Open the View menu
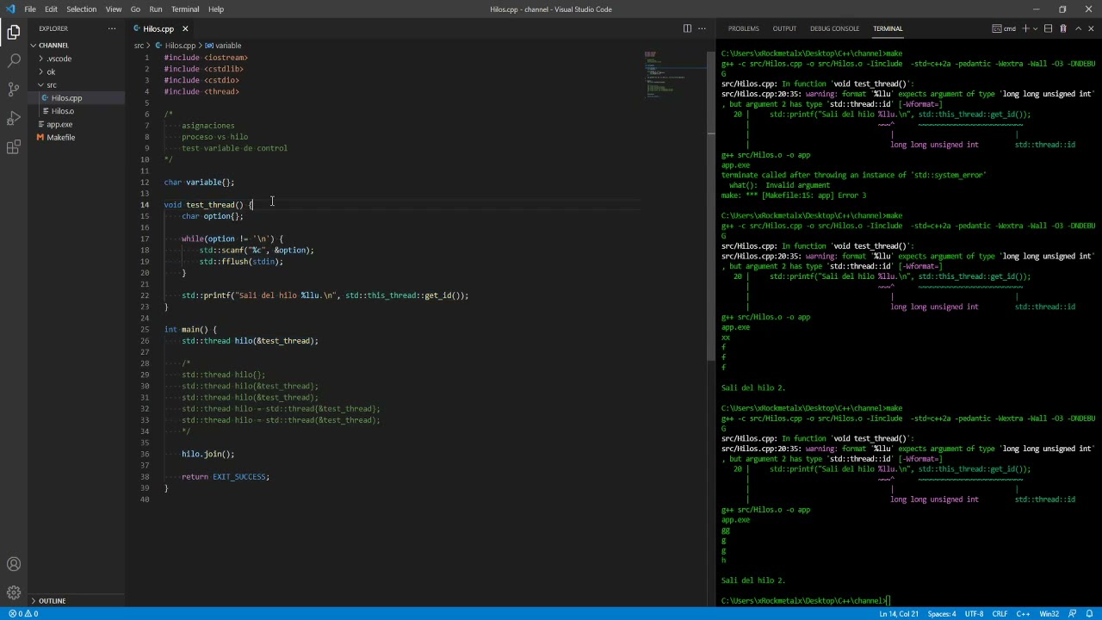This screenshot has height=620, width=1102. [x=114, y=9]
